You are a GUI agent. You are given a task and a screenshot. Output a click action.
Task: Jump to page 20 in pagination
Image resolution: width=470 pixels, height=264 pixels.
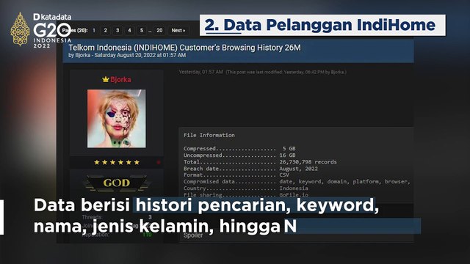click(159, 30)
